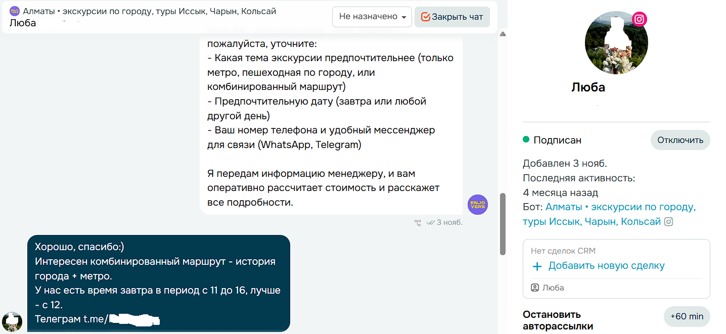This screenshot has width=726, height=334.
Task: Click +60 min to delay auto-mailings
Action: click(687, 316)
